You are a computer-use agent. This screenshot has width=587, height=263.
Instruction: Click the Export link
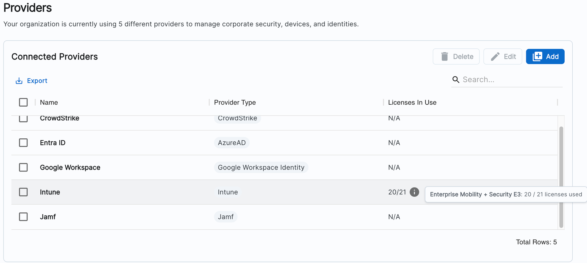pos(37,81)
